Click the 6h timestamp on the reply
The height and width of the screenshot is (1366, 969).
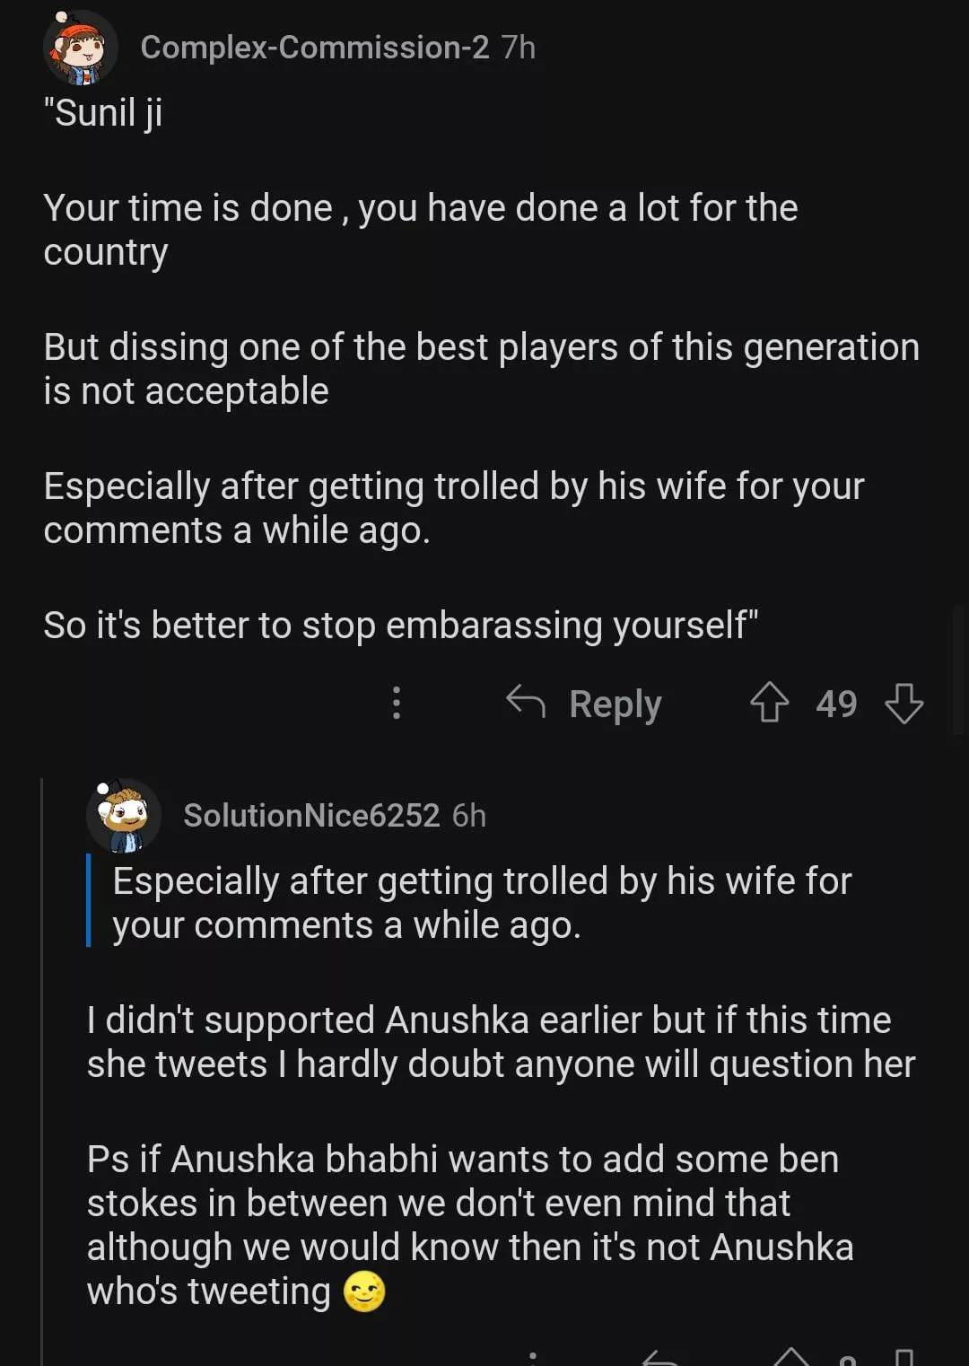pyautogui.click(x=469, y=816)
